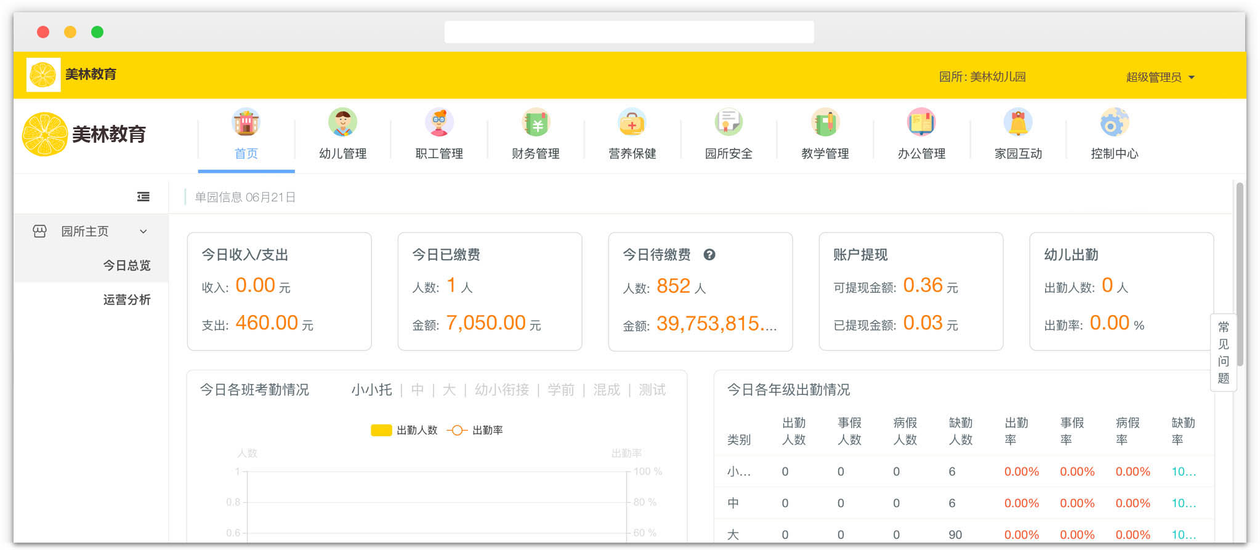Click the 缺勤人数 column header
1260x550 pixels.
(961, 431)
